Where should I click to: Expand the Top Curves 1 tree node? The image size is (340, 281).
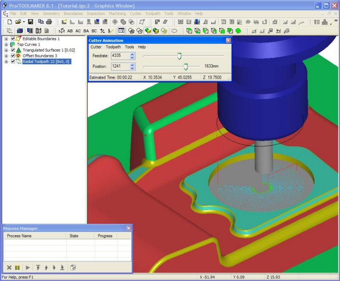click(x=6, y=45)
